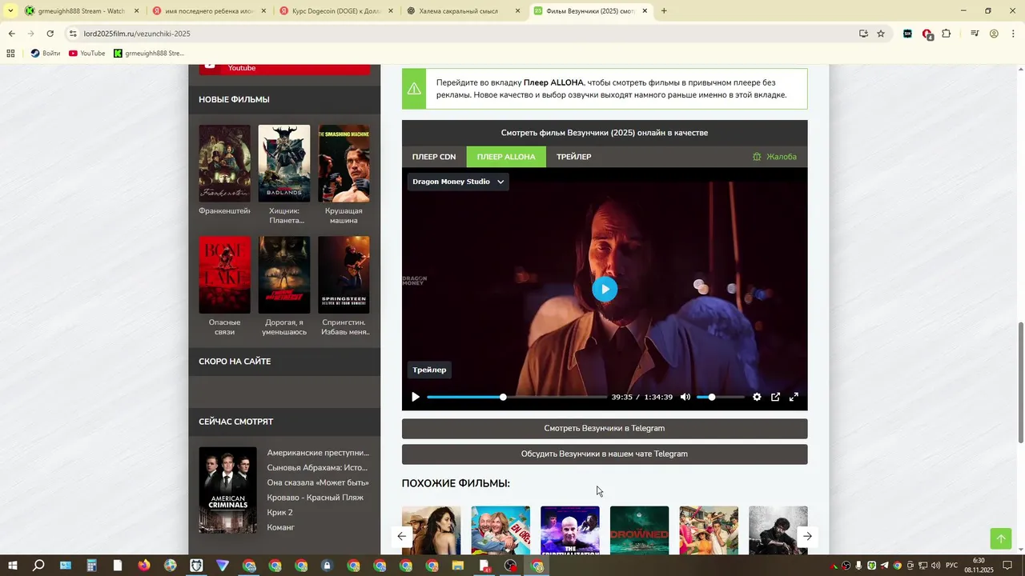Open the Dragon Money Studio voiceover dropdown
Image resolution: width=1025 pixels, height=576 pixels.
[x=458, y=182]
